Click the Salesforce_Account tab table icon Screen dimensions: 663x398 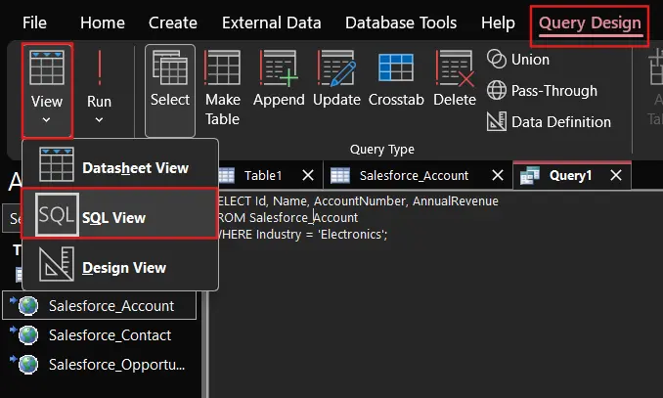click(340, 175)
